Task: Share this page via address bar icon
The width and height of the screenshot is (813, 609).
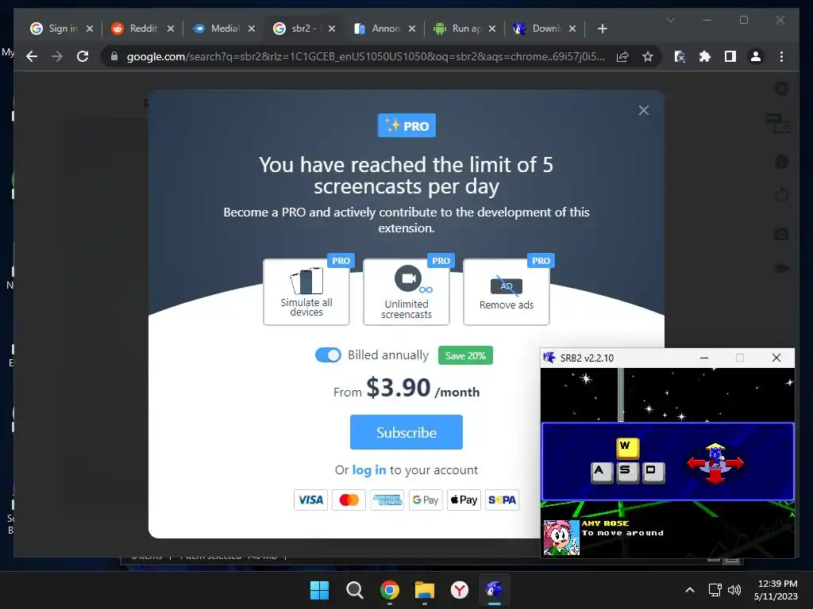Action: point(622,56)
